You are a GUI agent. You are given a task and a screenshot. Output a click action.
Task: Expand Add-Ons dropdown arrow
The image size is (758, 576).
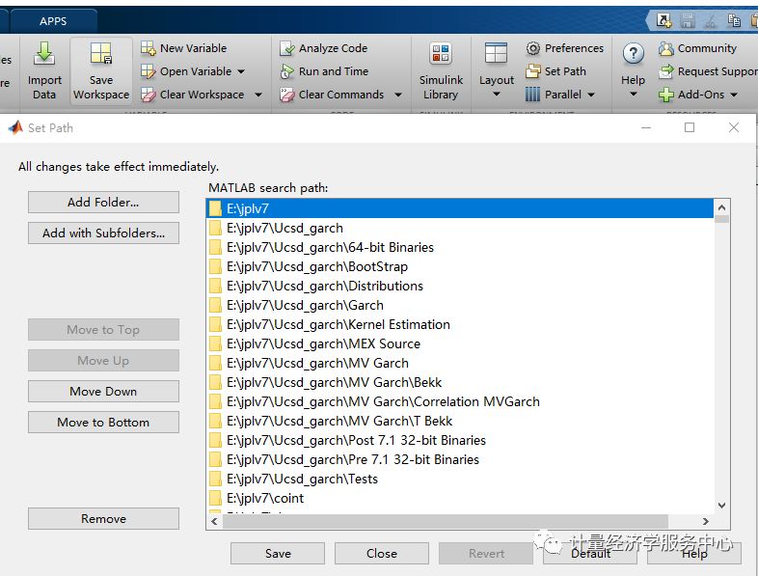pos(733,95)
